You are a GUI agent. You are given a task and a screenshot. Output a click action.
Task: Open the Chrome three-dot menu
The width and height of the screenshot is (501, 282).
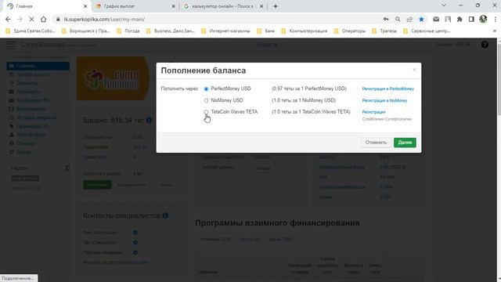[495, 20]
